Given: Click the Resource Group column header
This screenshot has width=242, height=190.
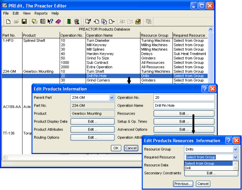Looking at the screenshot, I should pyautogui.click(x=154, y=35).
